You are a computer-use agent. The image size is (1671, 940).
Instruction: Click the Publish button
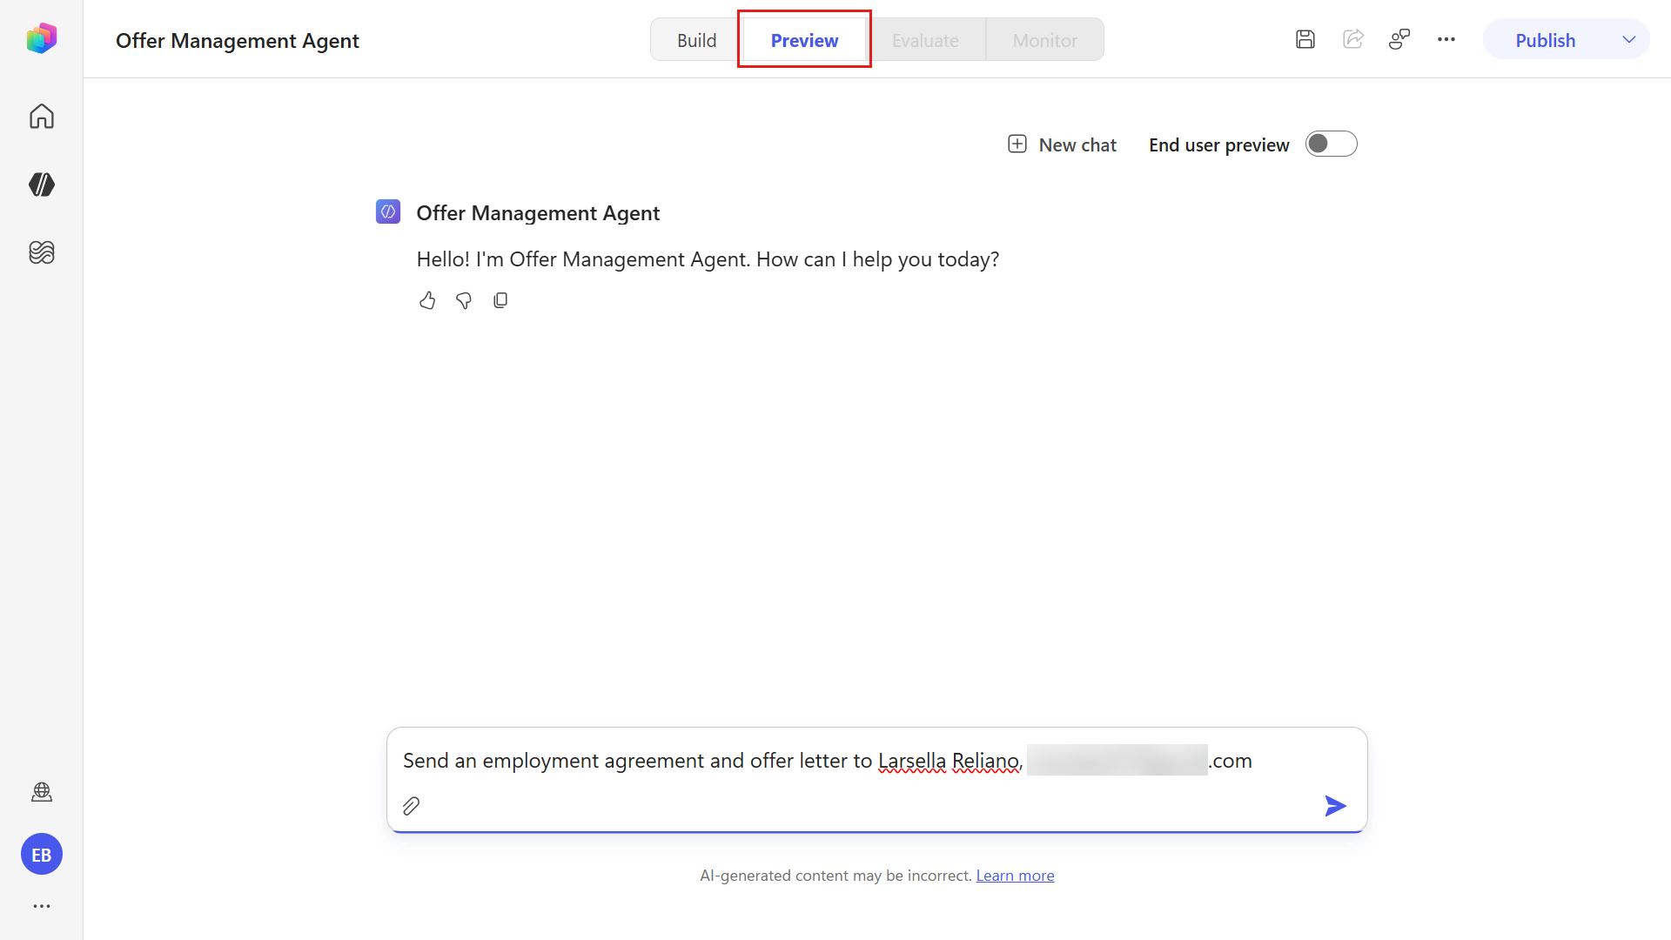(x=1545, y=40)
